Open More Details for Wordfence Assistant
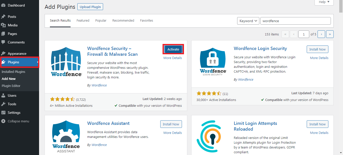This screenshot has height=155, width=343. click(173, 133)
